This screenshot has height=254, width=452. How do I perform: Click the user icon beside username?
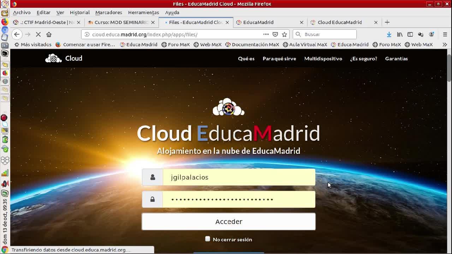click(153, 177)
